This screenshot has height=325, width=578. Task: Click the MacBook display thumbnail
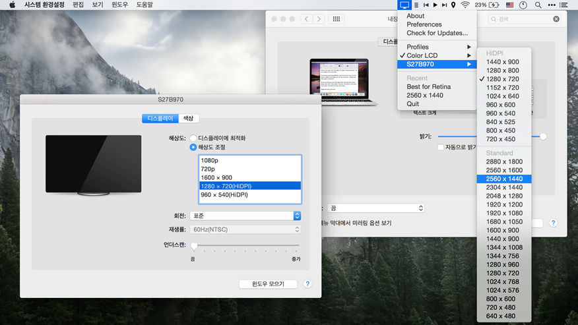tap(343, 82)
